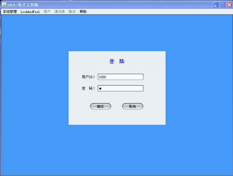This screenshot has width=233, height=176.
Task: Minimize the eKit window
Action: pyautogui.click(x=215, y=5)
